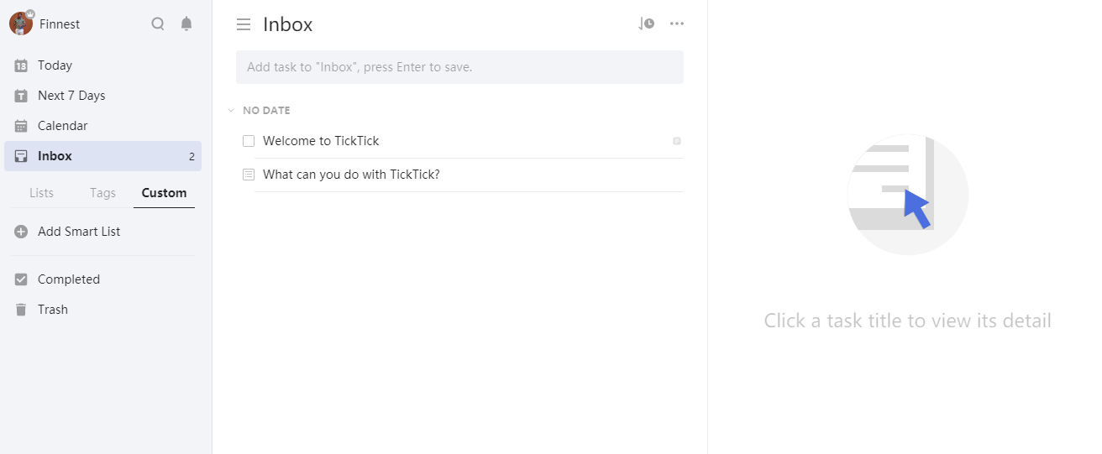Open the Welcome to TickTick task title
The image size is (1102, 454).
[x=321, y=141]
